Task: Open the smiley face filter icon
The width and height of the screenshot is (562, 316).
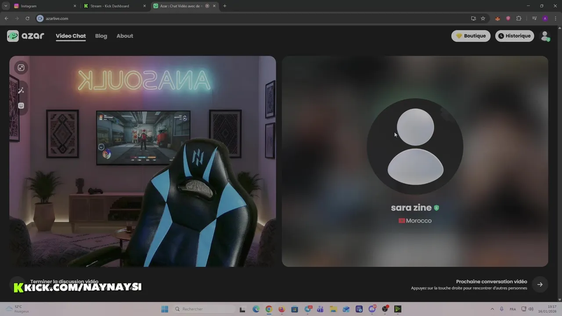Action: 21,106
